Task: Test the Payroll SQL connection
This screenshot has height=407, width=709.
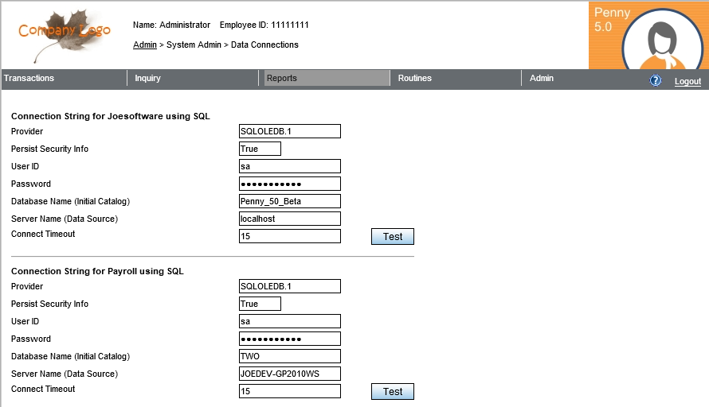Action: (x=393, y=391)
